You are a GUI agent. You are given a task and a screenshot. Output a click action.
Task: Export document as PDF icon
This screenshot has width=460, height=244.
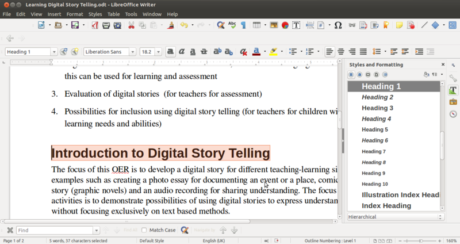pyautogui.click(x=94, y=25)
